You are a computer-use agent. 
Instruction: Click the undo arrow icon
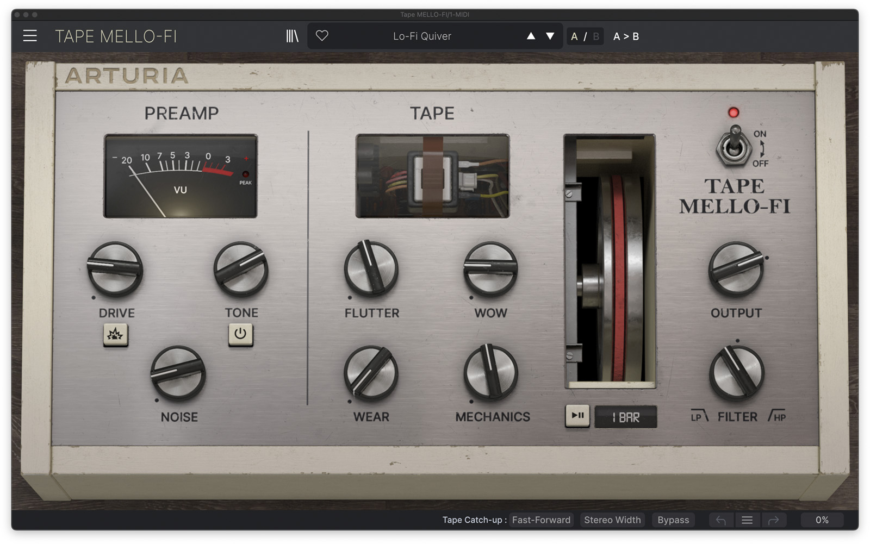coord(721,520)
